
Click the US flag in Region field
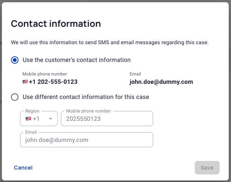click(28, 119)
